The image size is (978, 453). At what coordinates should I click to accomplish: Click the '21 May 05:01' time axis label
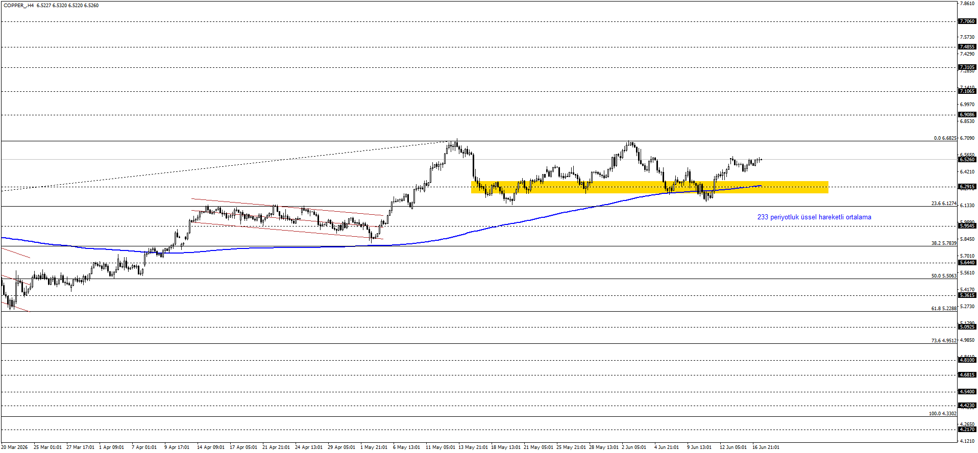(539, 447)
